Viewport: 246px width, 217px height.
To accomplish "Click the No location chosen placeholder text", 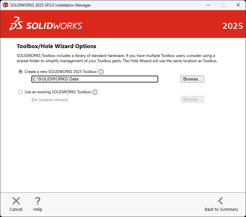I will [49, 100].
